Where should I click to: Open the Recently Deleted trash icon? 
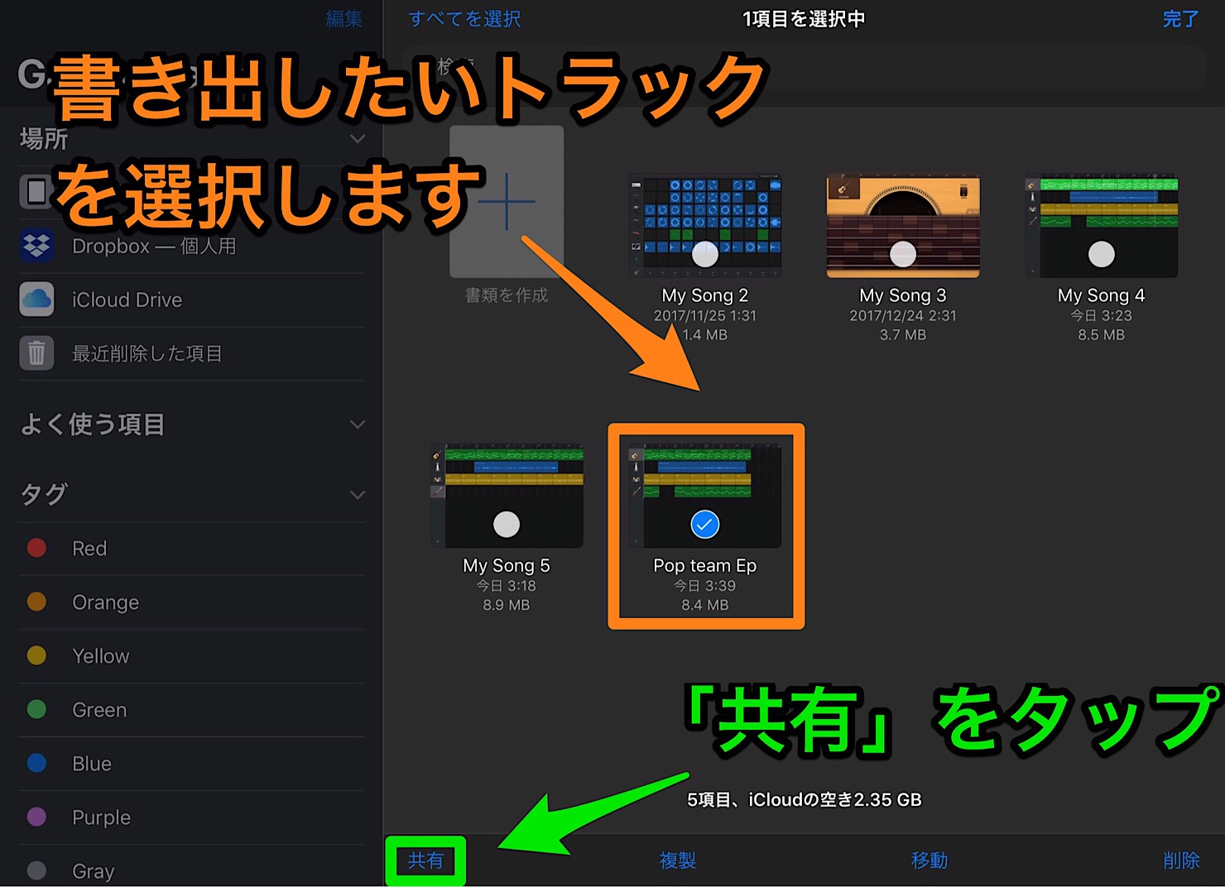(x=36, y=353)
